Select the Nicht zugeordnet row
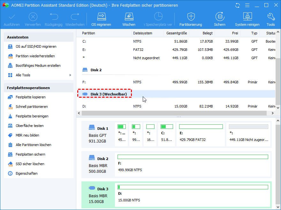The width and height of the screenshot is (281, 210). (x=177, y=58)
